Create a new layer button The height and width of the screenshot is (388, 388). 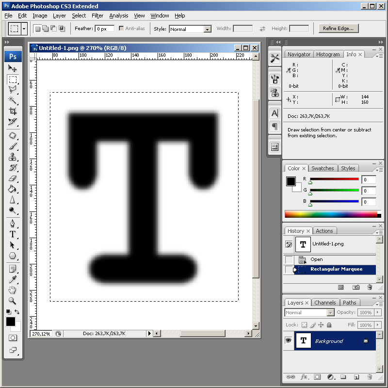(356, 377)
